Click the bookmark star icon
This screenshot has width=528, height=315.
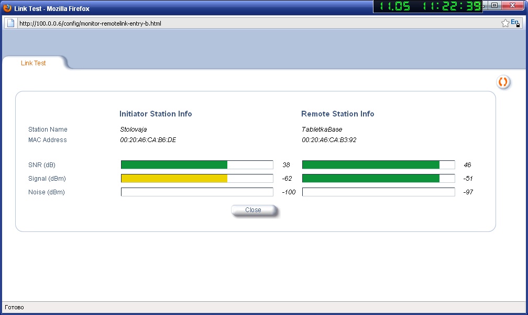505,23
